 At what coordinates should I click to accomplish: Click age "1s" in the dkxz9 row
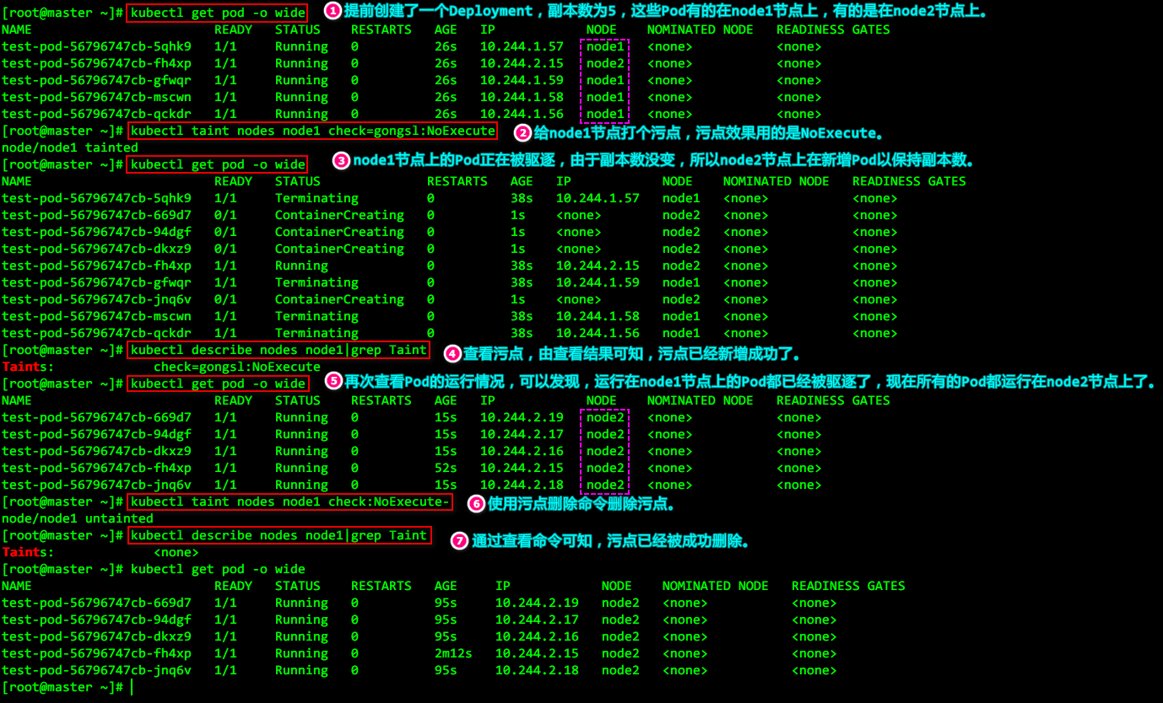[517, 249]
